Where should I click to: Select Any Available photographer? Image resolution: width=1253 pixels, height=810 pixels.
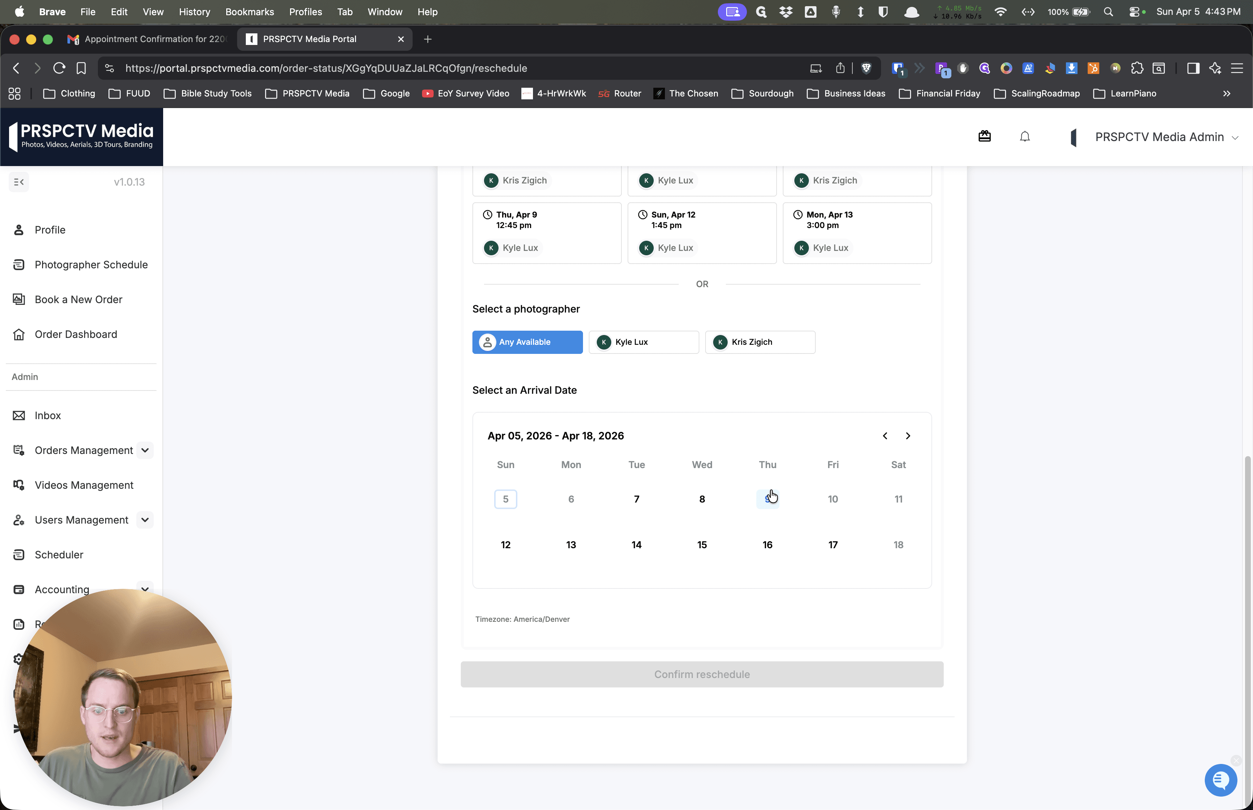[x=528, y=342]
